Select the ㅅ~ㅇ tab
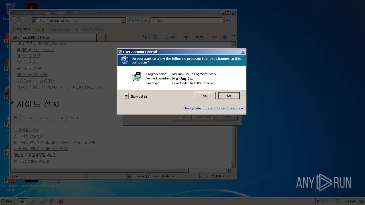The image size is (365, 205). (59, 118)
